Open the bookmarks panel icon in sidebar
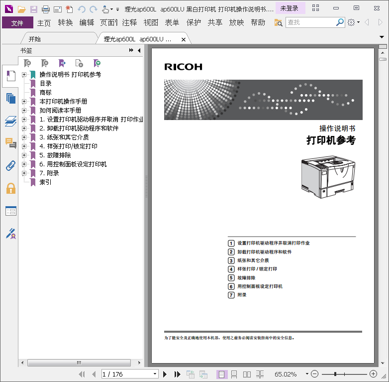This screenshot has height=382, width=389. (10, 76)
